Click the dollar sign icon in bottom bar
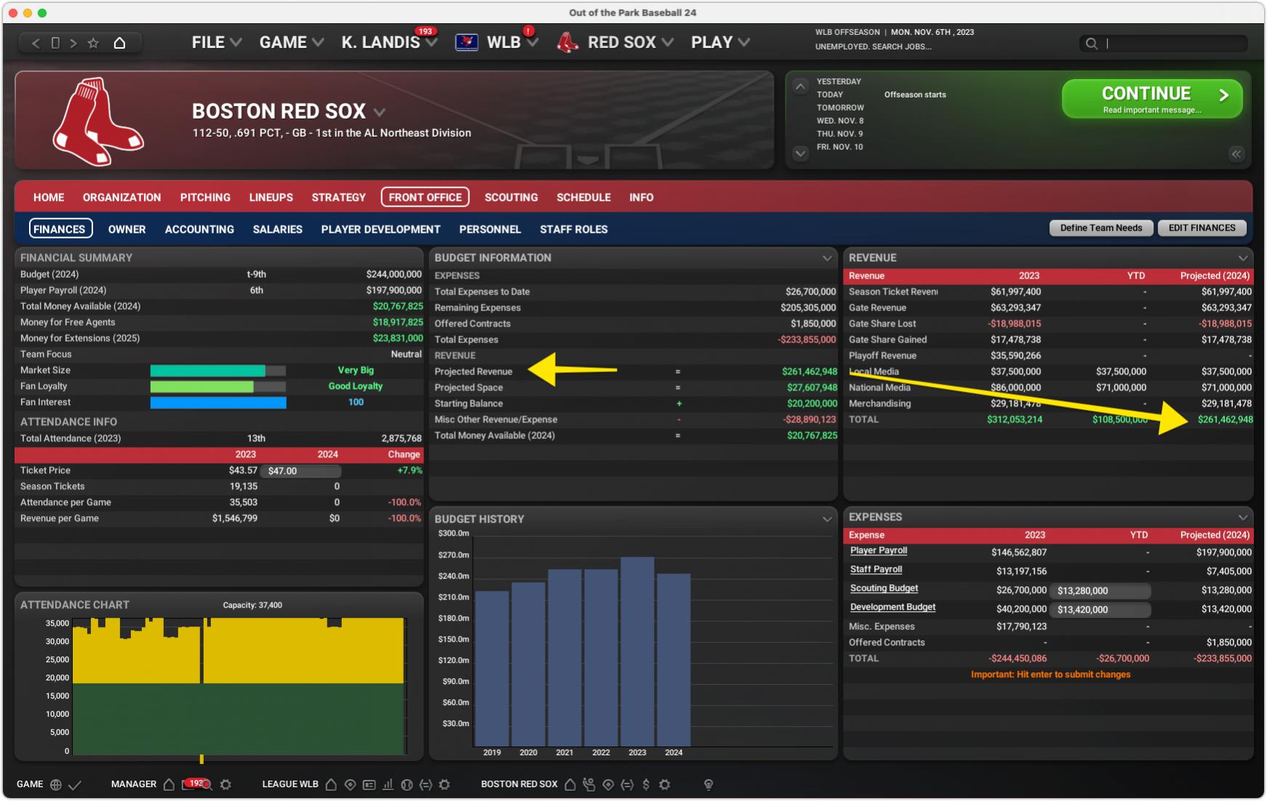The height and width of the screenshot is (801, 1267). [645, 784]
